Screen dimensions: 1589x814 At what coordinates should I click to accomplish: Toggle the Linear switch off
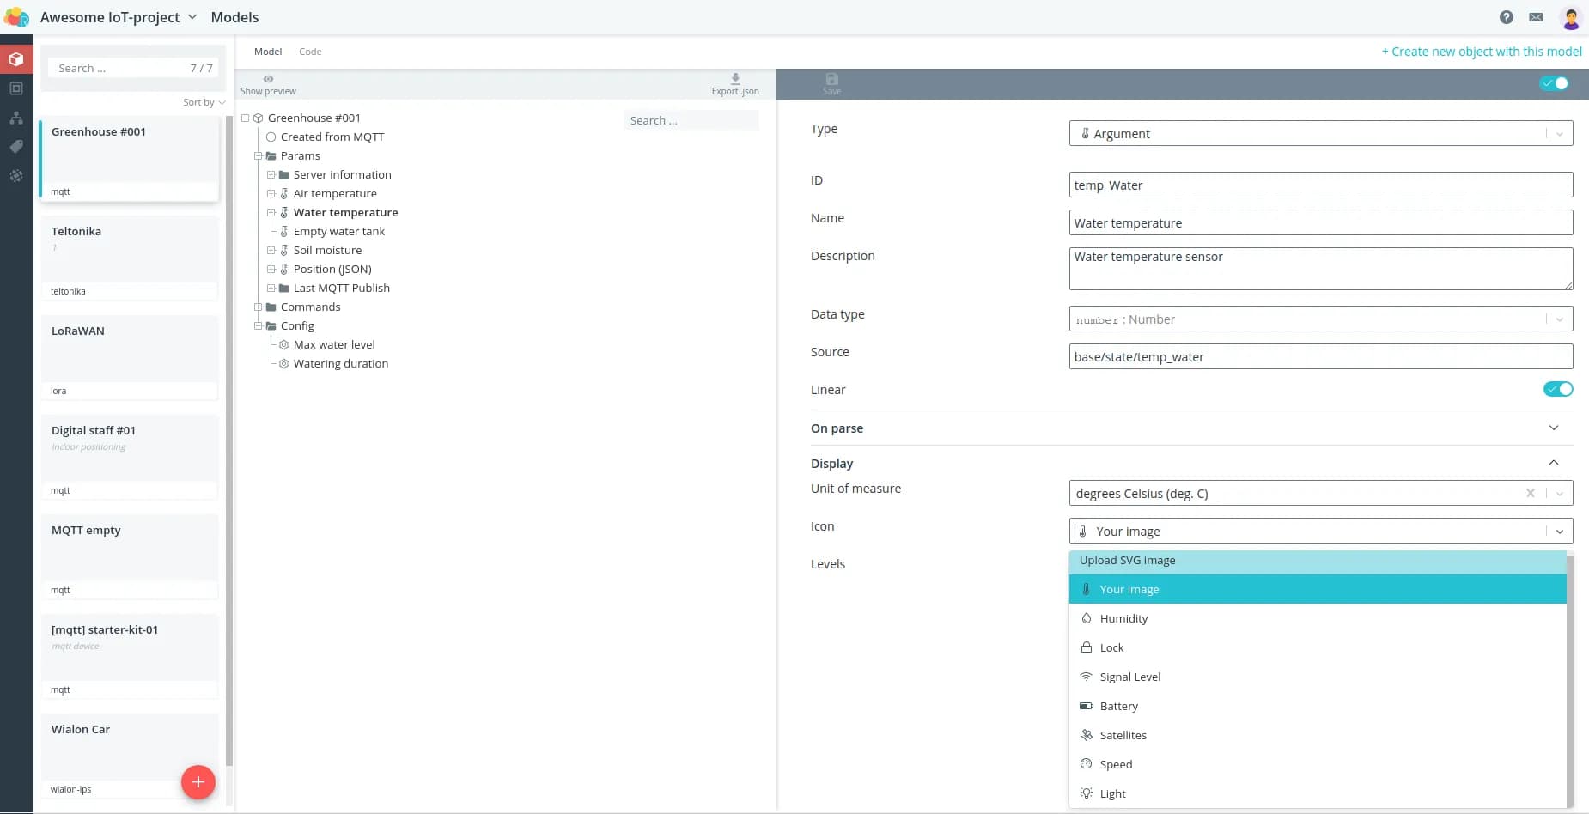1557,389
